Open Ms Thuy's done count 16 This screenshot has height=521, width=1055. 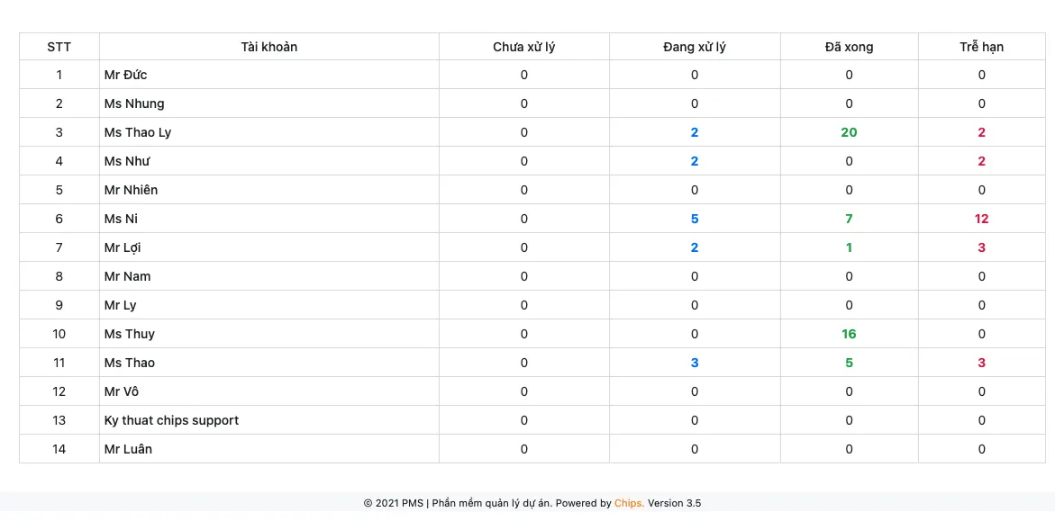[849, 334]
